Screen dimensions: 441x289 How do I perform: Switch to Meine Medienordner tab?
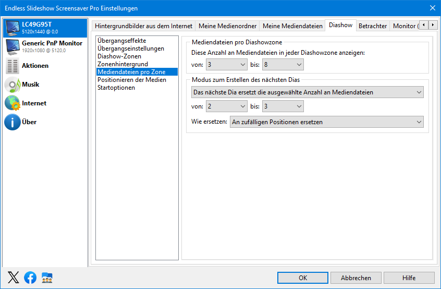[227, 26]
